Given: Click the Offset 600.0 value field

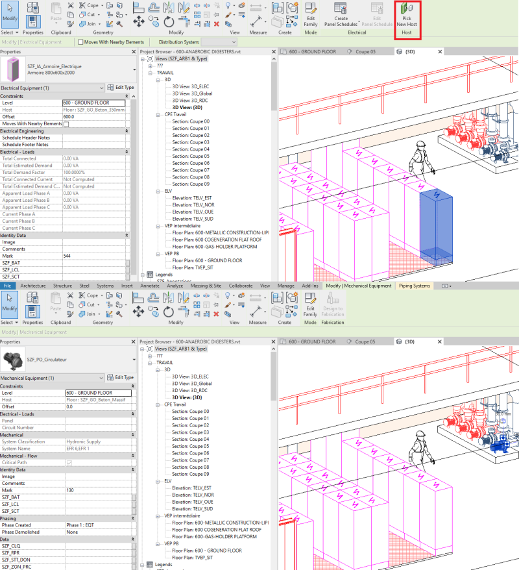Looking at the screenshot, I should click(x=95, y=117).
